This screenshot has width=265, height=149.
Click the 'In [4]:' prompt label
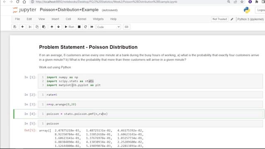30,114
